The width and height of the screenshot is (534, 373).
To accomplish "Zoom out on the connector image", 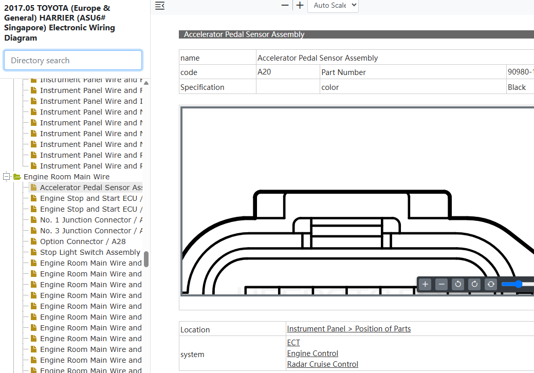I will [x=441, y=284].
